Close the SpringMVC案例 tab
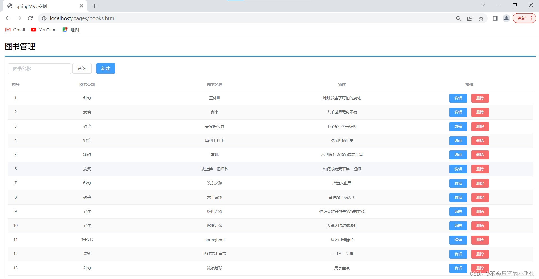 point(81,6)
